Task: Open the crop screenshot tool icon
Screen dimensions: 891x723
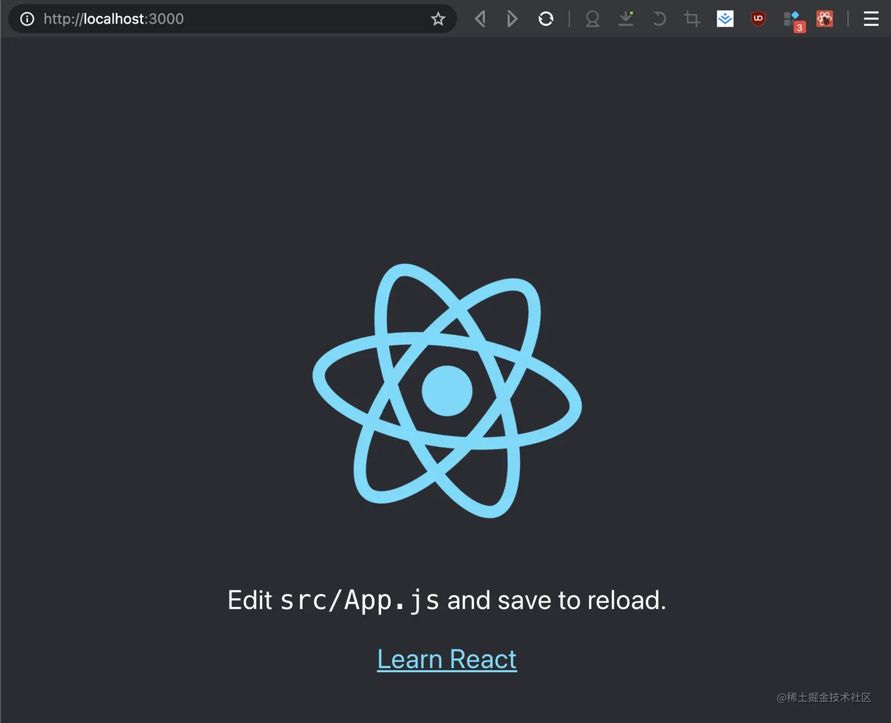Action: point(692,19)
